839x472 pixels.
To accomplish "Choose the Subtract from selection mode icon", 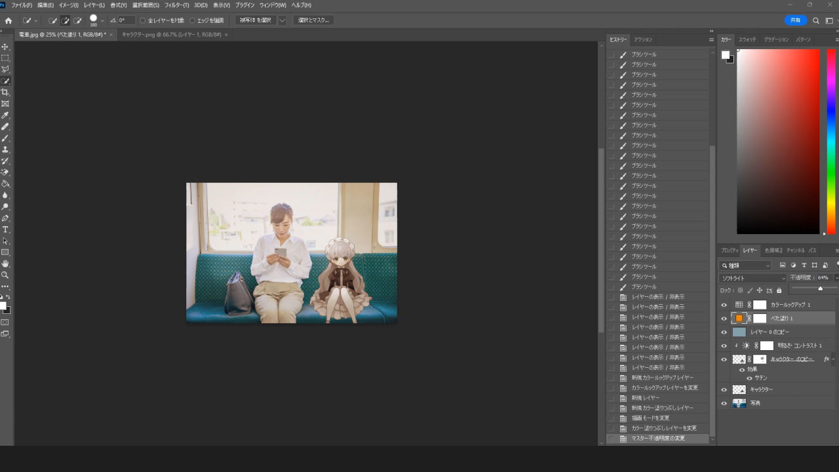I will pos(77,20).
